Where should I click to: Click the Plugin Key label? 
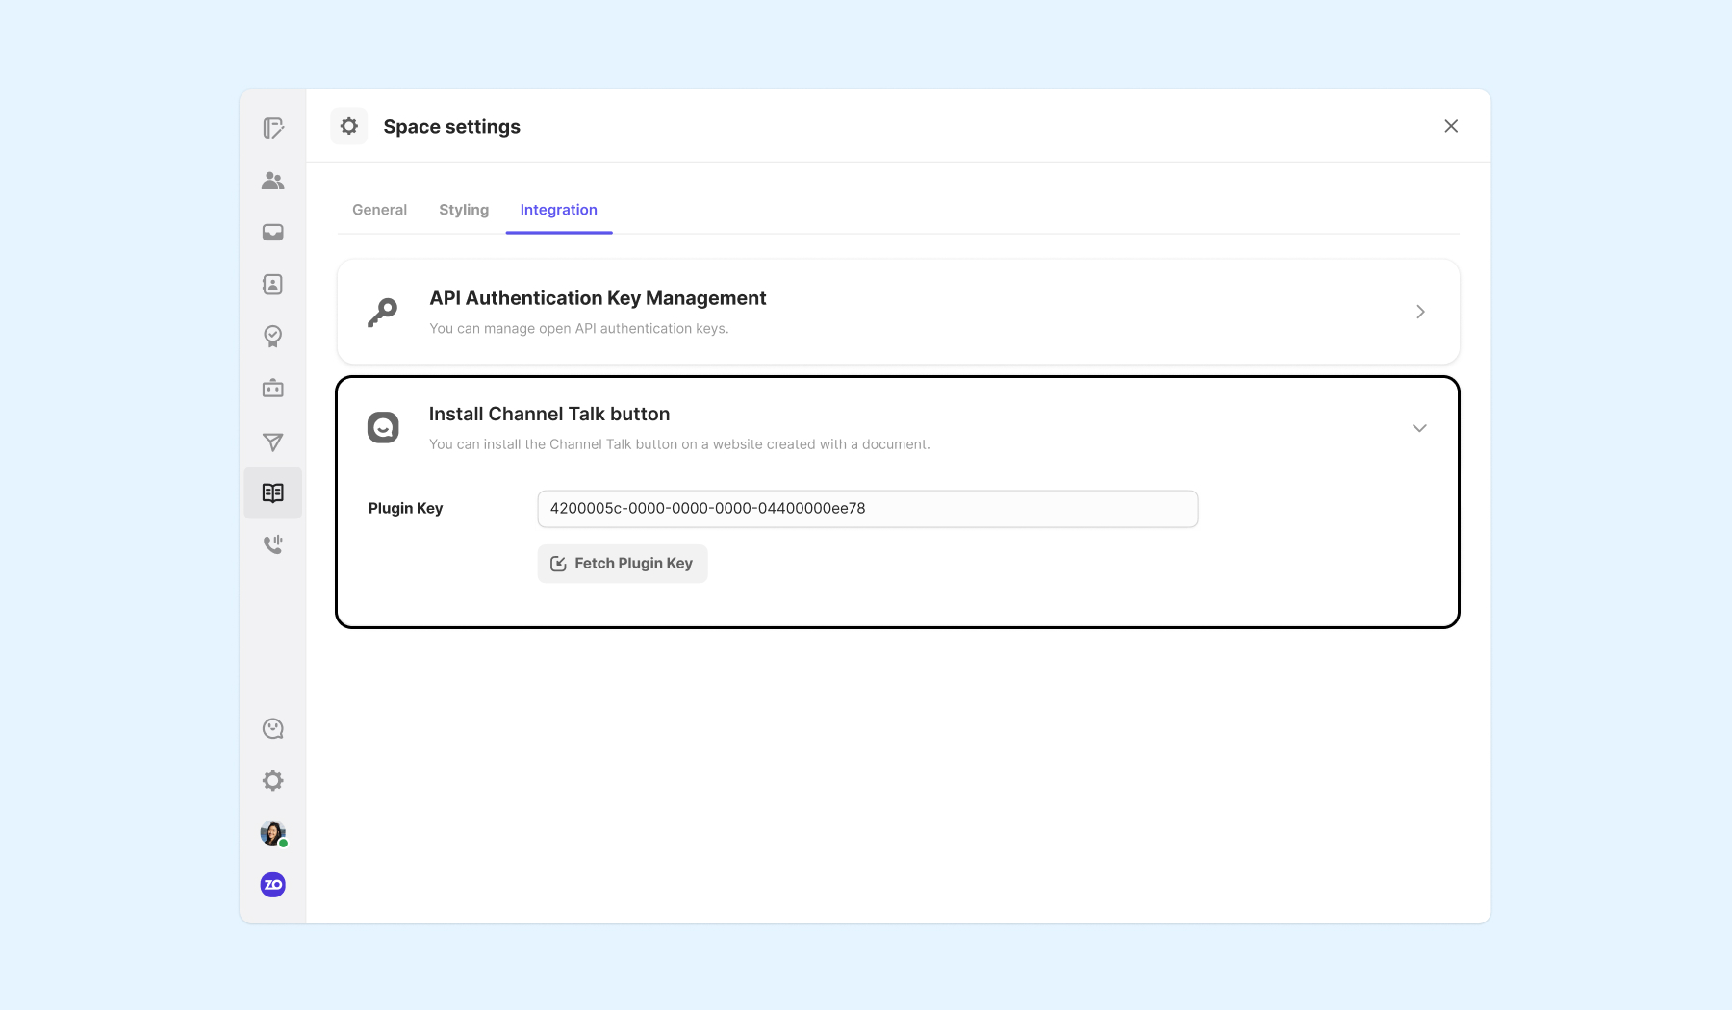tap(405, 508)
